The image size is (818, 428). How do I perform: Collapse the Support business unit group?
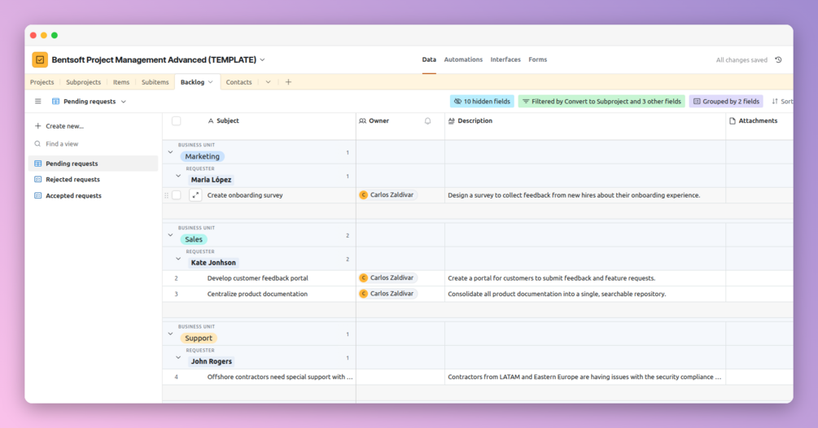point(171,334)
